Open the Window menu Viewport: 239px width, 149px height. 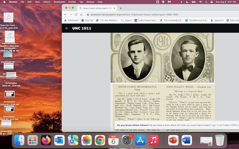[90, 2]
